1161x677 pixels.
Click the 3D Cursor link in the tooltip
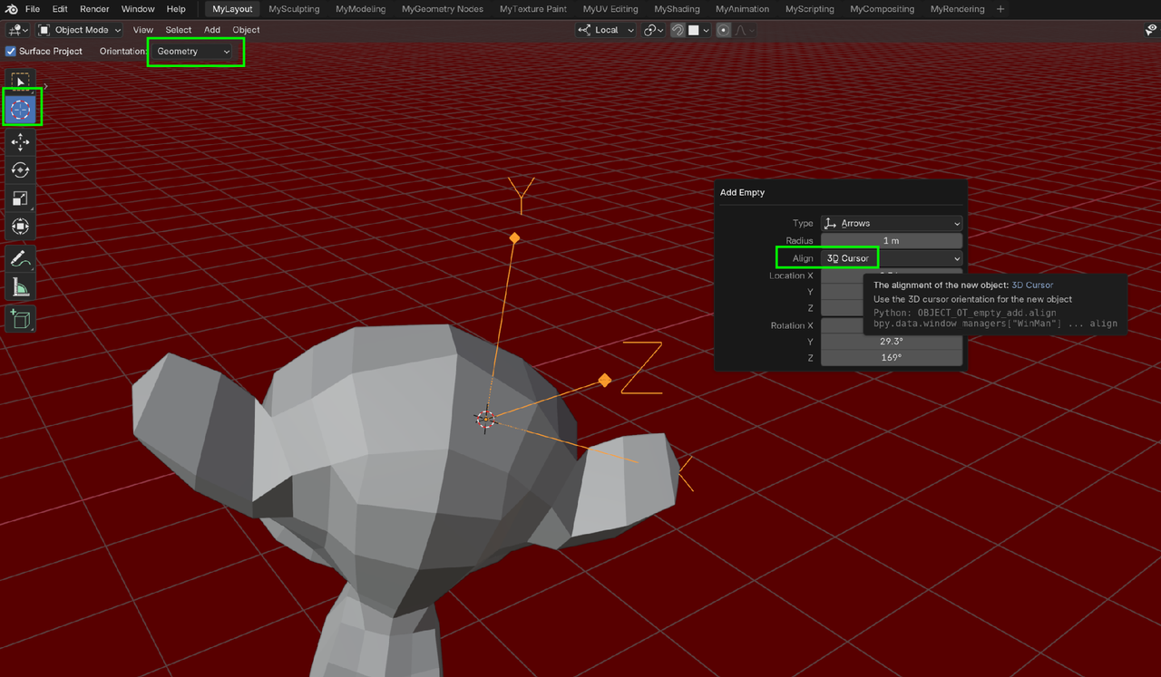pyautogui.click(x=1032, y=285)
